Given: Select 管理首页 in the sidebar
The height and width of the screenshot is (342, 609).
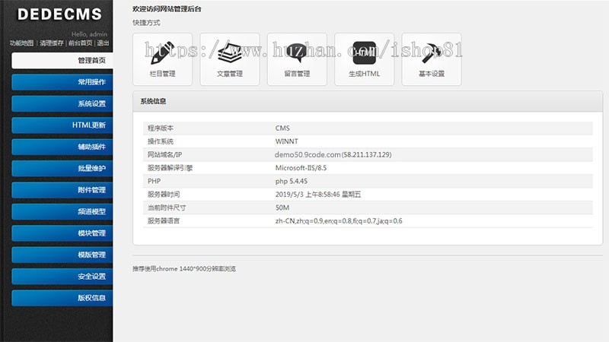Looking at the screenshot, I should pyautogui.click(x=62, y=60).
